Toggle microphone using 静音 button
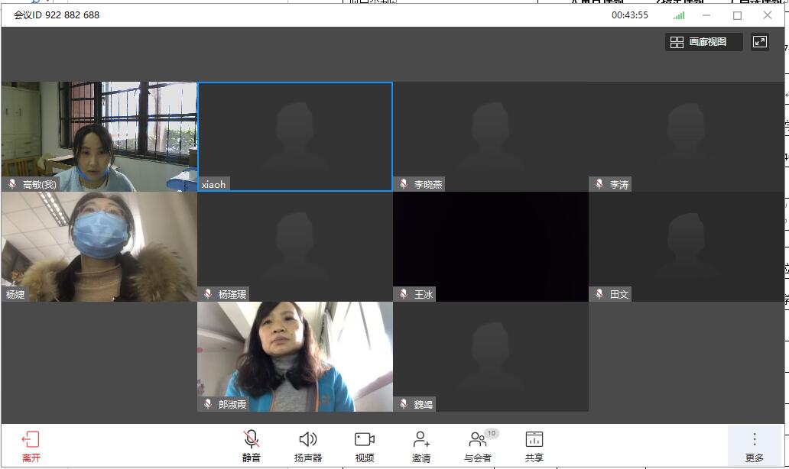The height and width of the screenshot is (469, 789). click(x=251, y=446)
